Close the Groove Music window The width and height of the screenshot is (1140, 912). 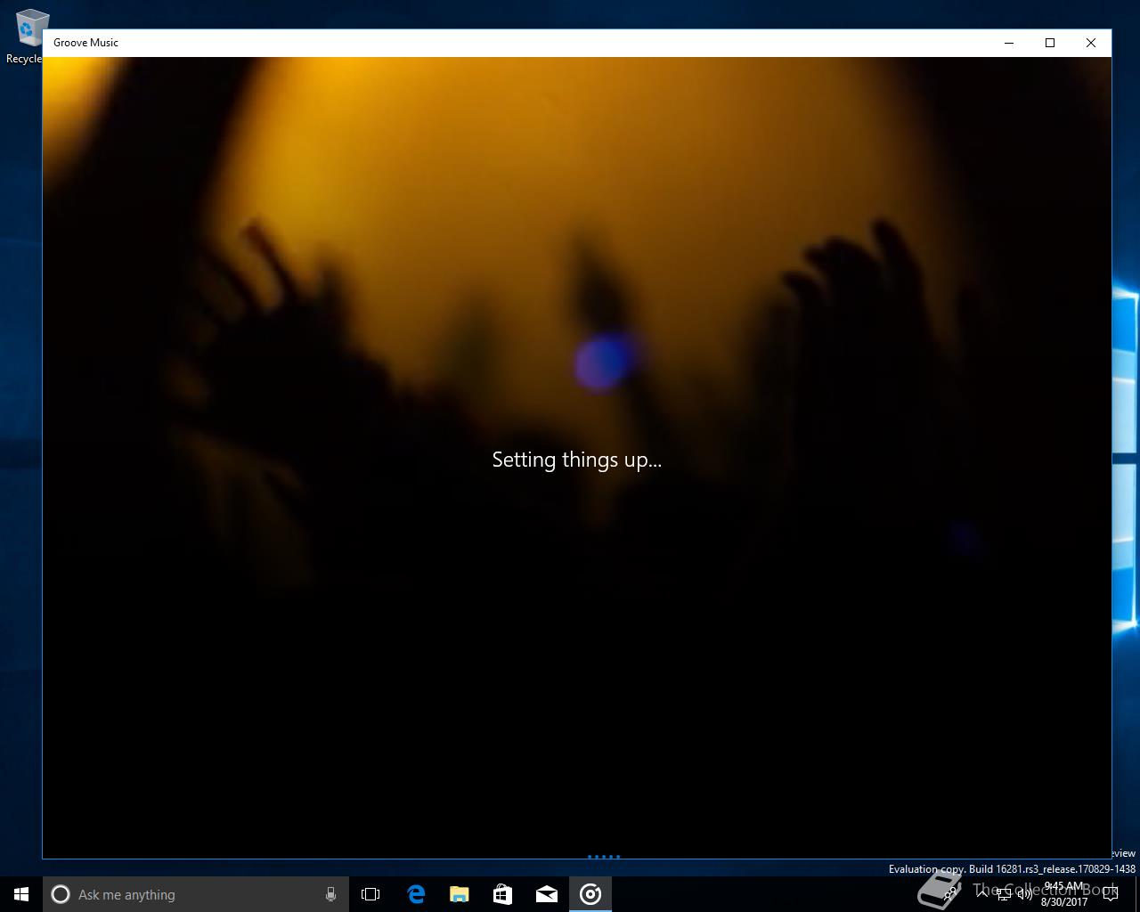[x=1091, y=43]
